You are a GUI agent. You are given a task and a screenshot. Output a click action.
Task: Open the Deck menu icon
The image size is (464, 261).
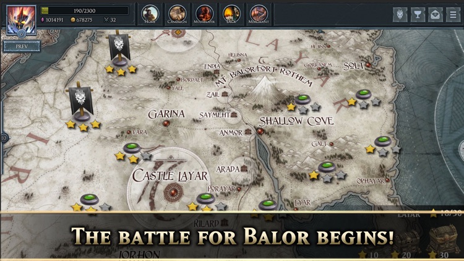pyautogui.click(x=231, y=14)
